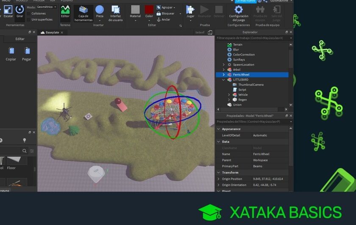
Task: Expand the Ferris Wheel tree item
Action: coord(224,75)
